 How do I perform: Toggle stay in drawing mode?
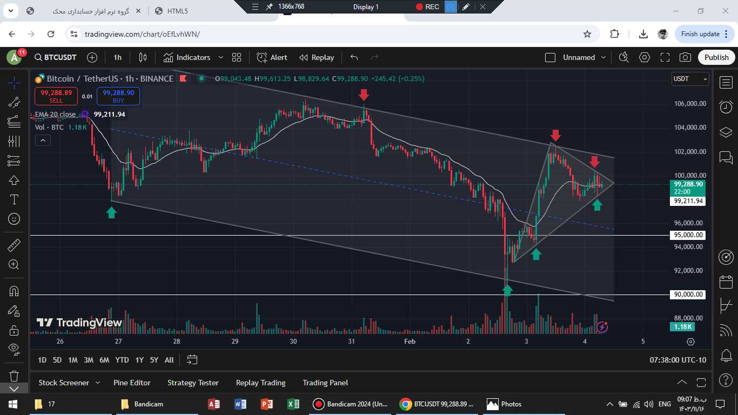click(x=14, y=311)
